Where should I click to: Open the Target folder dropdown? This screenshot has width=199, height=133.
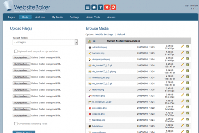tap(76, 42)
